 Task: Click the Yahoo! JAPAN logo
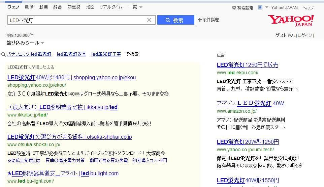tap(291, 21)
